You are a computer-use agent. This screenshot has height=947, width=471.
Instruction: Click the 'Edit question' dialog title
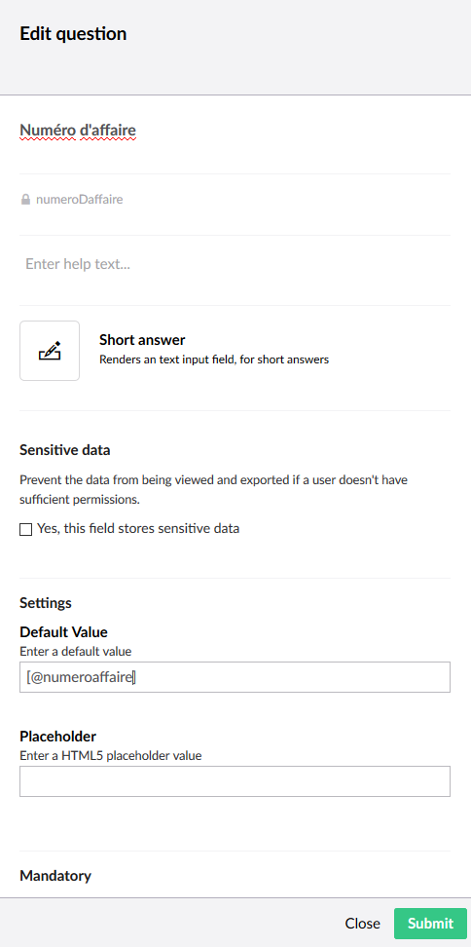pyautogui.click(x=73, y=34)
